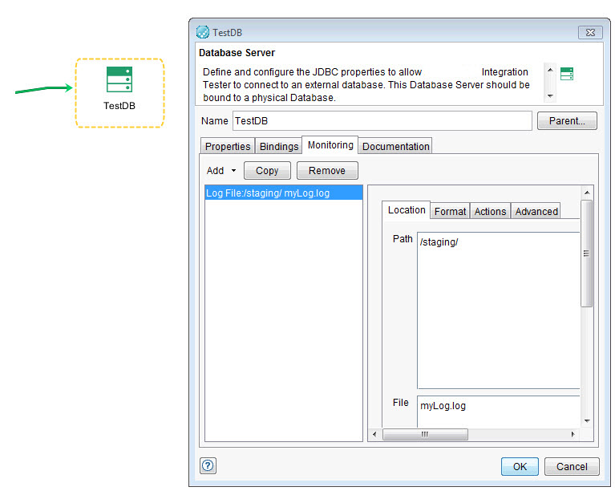Screen dimensions: 615x491
Task: Click the help question mark icon
Action: (208, 466)
